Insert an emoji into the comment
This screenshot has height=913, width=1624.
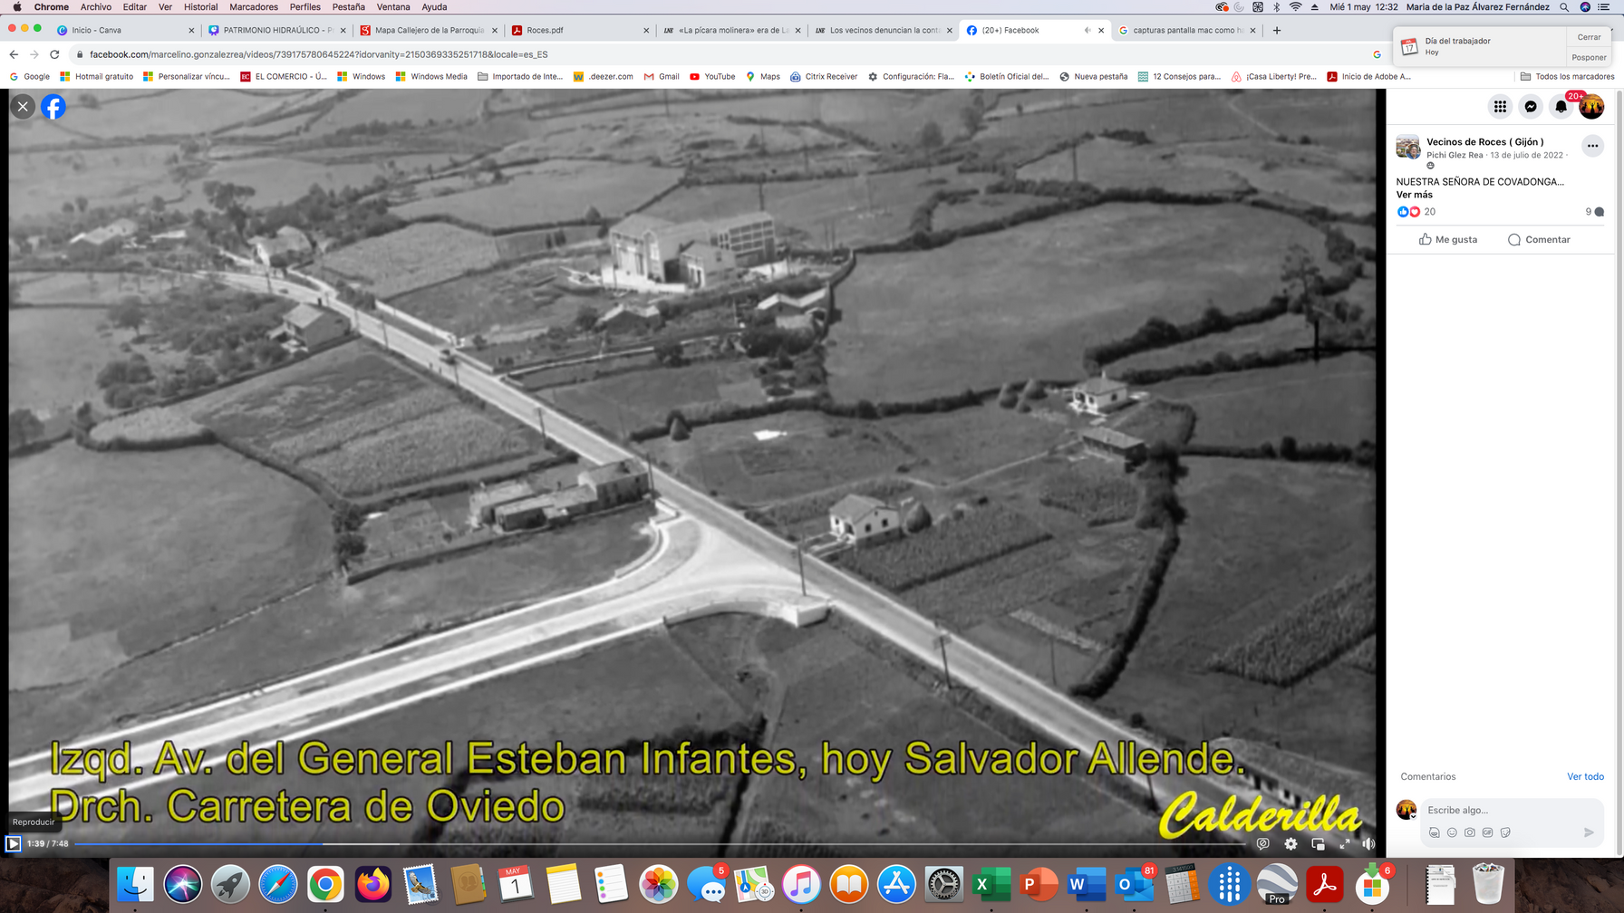pos(1452,832)
